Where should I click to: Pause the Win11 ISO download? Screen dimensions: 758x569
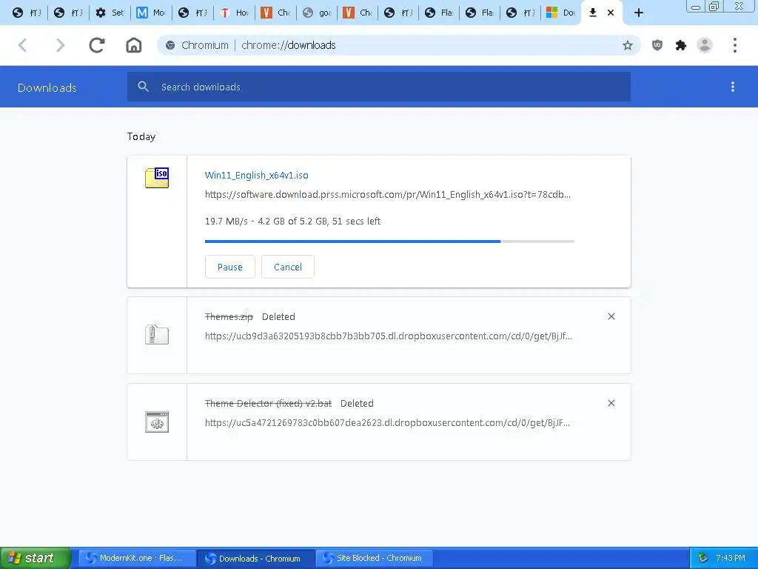[230, 267]
